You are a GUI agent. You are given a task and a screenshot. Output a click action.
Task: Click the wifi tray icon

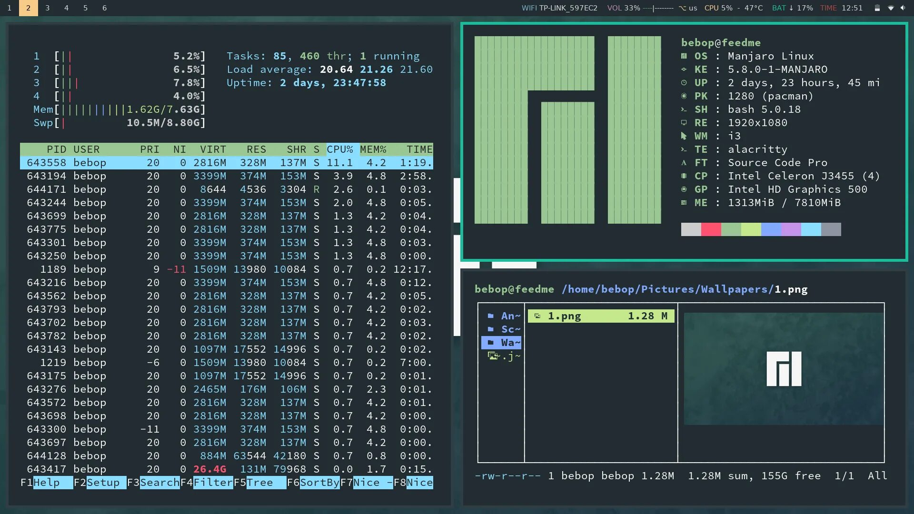pos(891,8)
